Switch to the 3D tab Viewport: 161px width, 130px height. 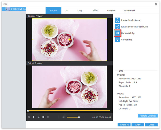67,10
